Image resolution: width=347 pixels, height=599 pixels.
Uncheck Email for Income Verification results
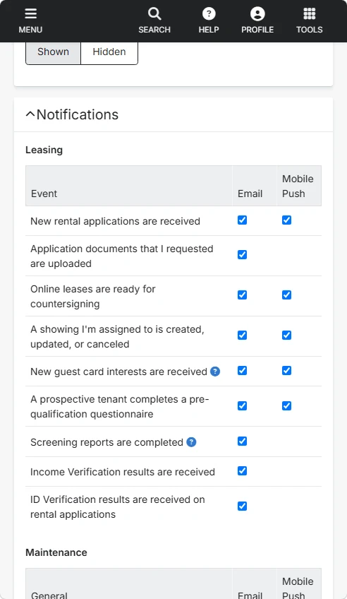point(242,471)
